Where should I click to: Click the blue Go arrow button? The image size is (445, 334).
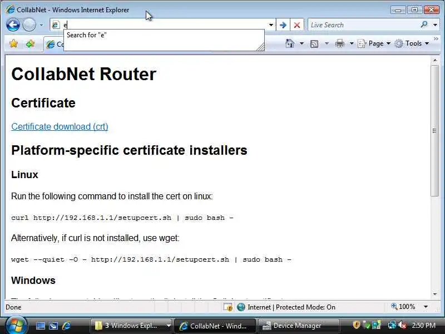pyautogui.click(x=283, y=25)
